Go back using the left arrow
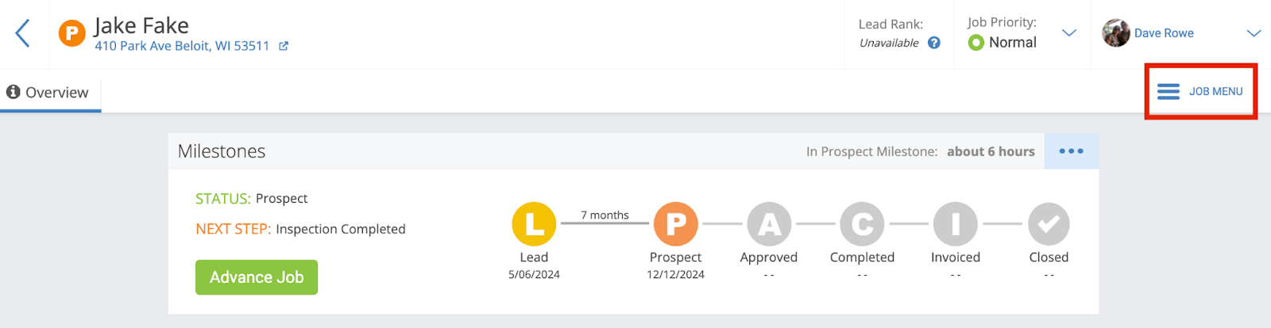Screen dimensions: 1271x328 pos(23,33)
